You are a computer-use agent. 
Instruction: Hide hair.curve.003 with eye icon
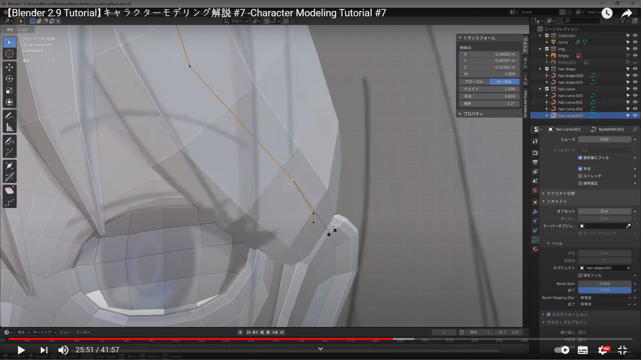pyautogui.click(x=635, y=115)
